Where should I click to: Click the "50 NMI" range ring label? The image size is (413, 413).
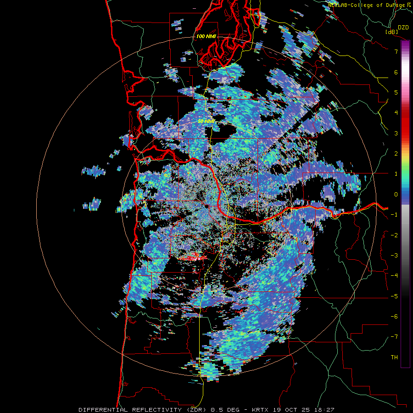click(206, 122)
